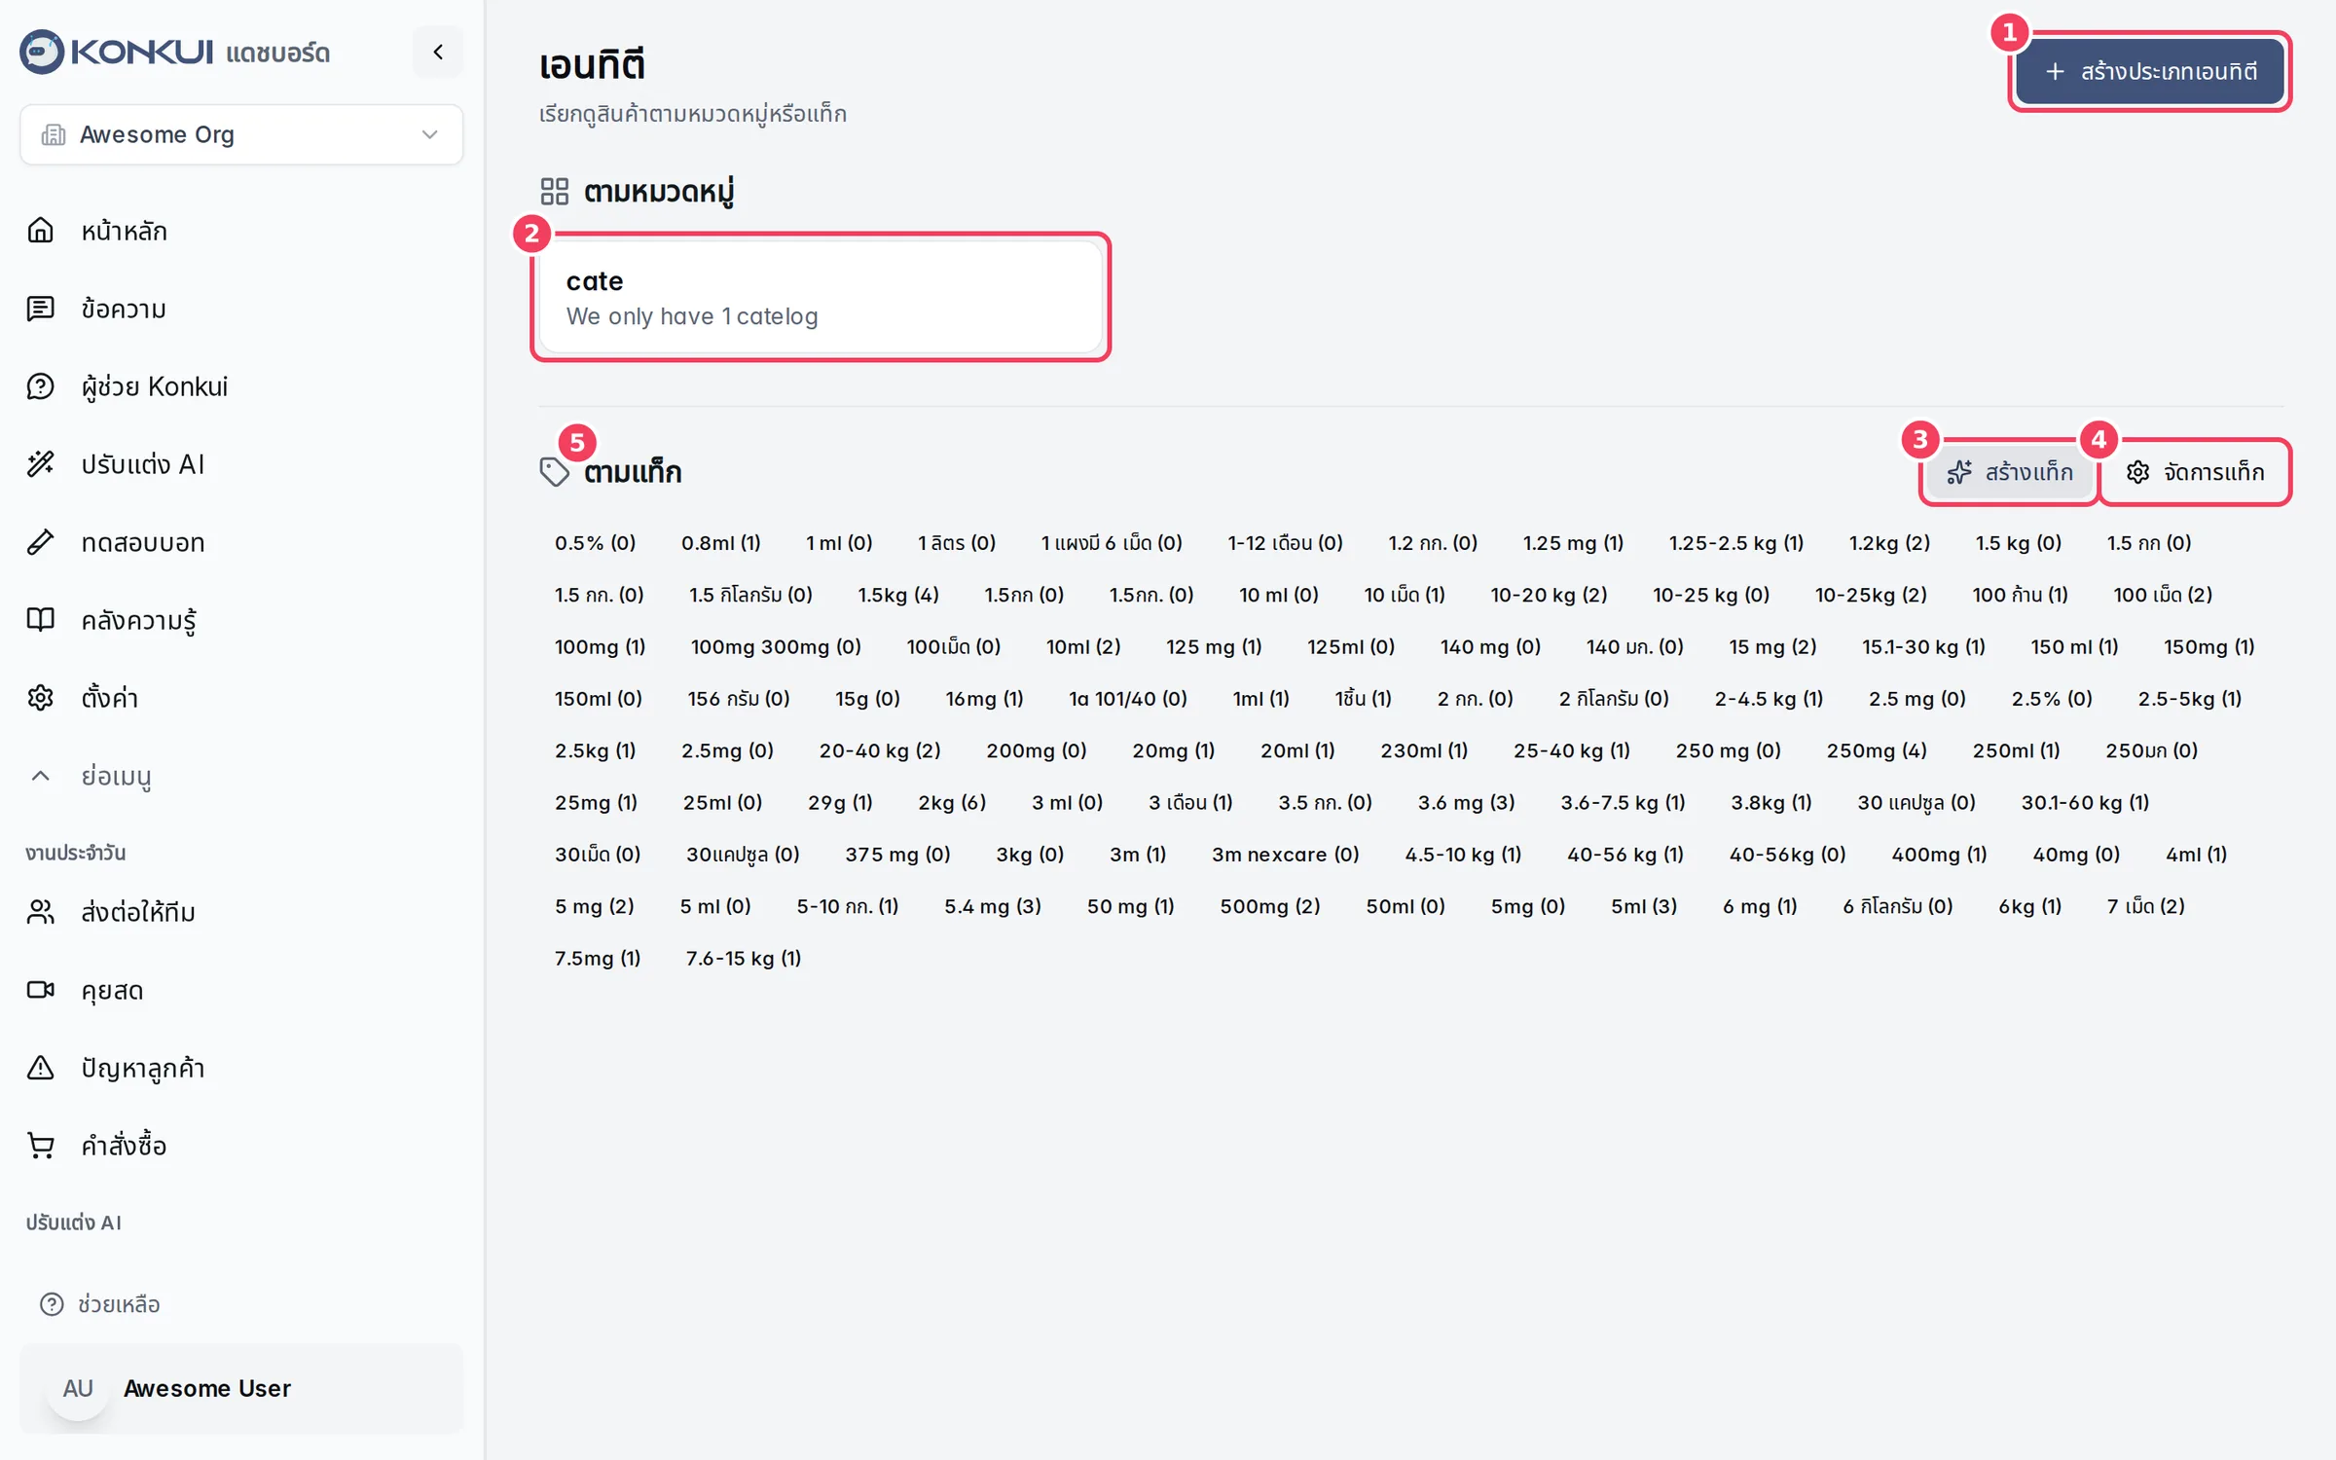Select the 1ชิ้น (1) tag
Screen dimensions: 2336x1460
[x=1363, y=699]
